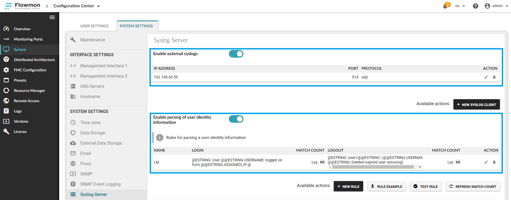Delete the LM parsing rule

pyautogui.click(x=494, y=162)
